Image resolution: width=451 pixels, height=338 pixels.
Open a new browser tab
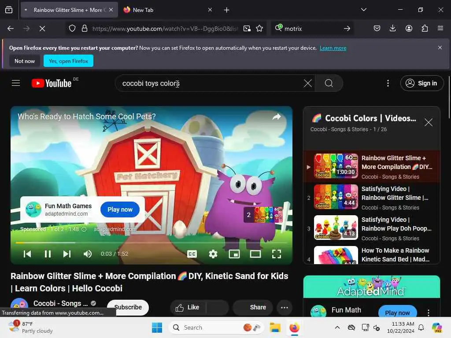(x=226, y=10)
